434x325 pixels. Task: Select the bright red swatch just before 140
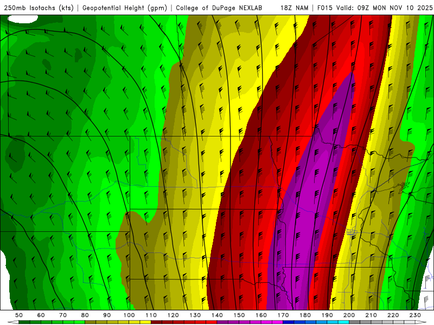212,322
